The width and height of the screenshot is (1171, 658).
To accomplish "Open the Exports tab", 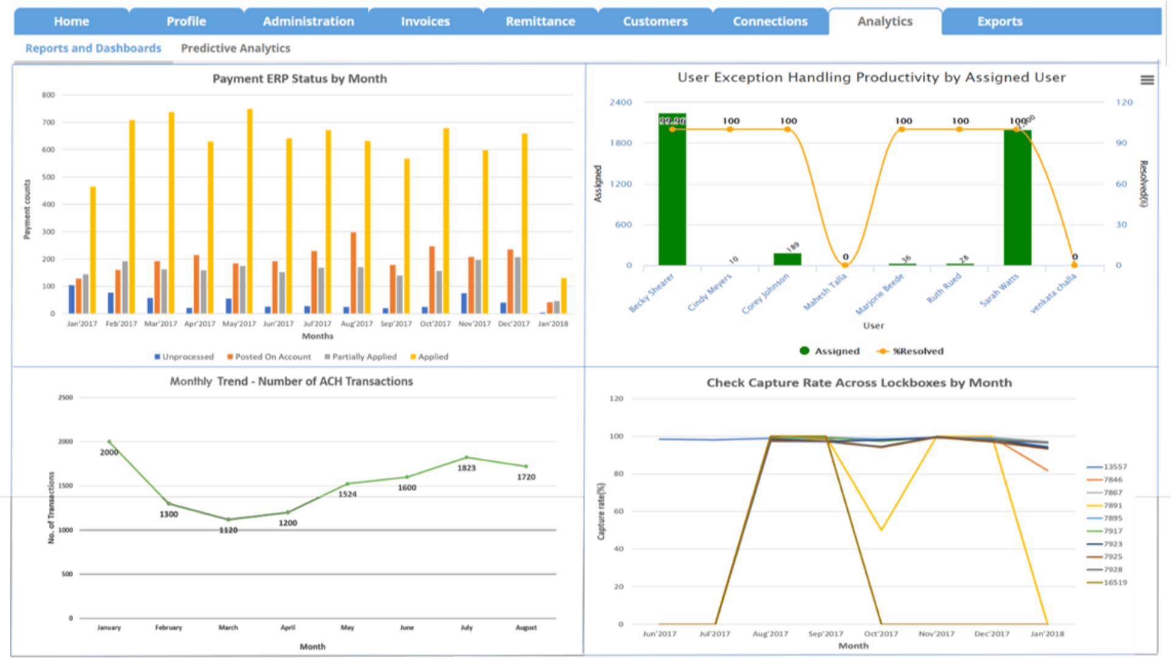I will [1000, 21].
